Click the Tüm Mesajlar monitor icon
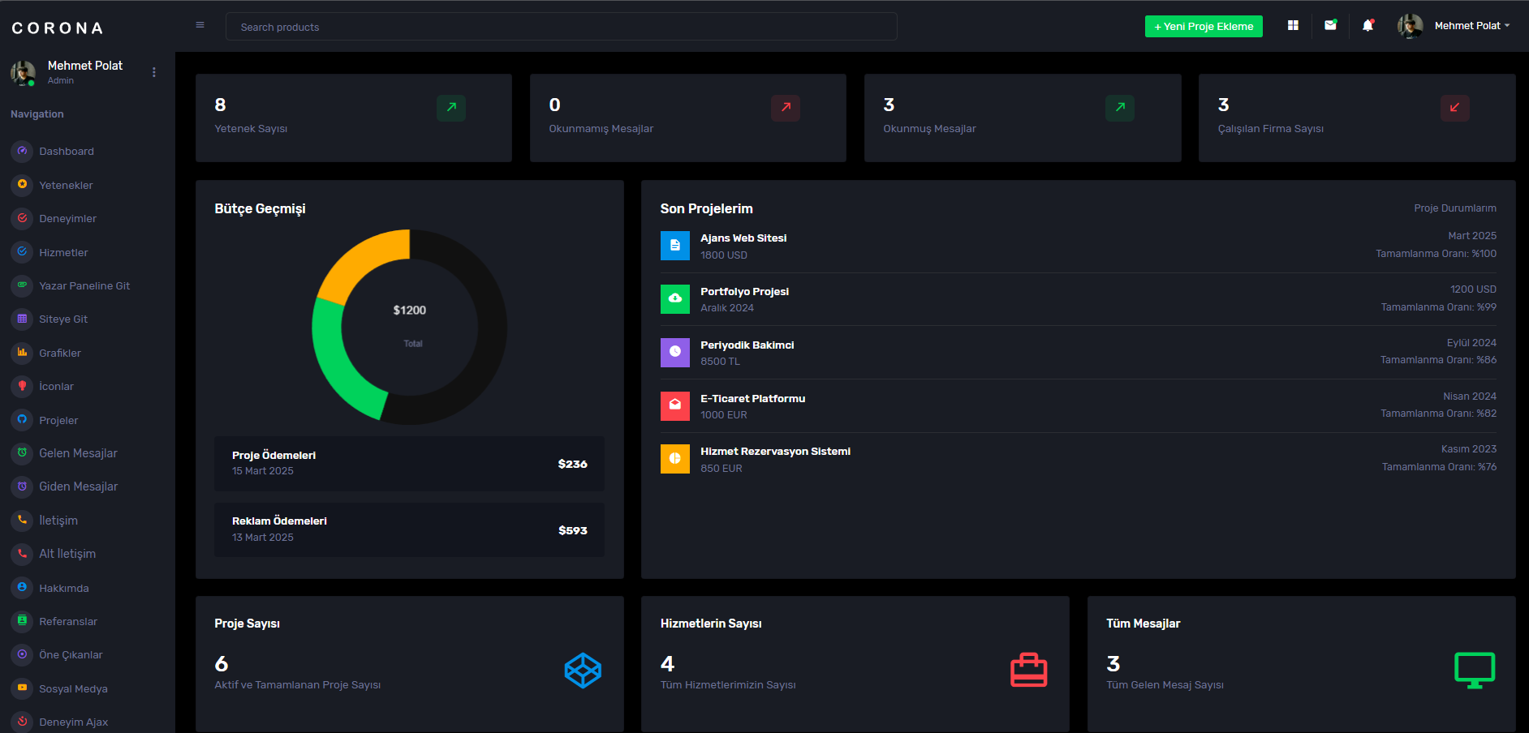The image size is (1529, 733). (x=1475, y=670)
